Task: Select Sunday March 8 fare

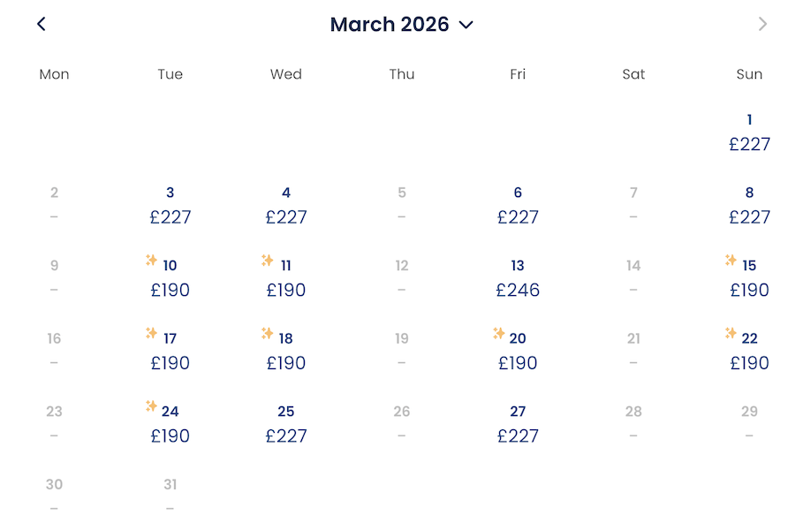Action: point(749,206)
